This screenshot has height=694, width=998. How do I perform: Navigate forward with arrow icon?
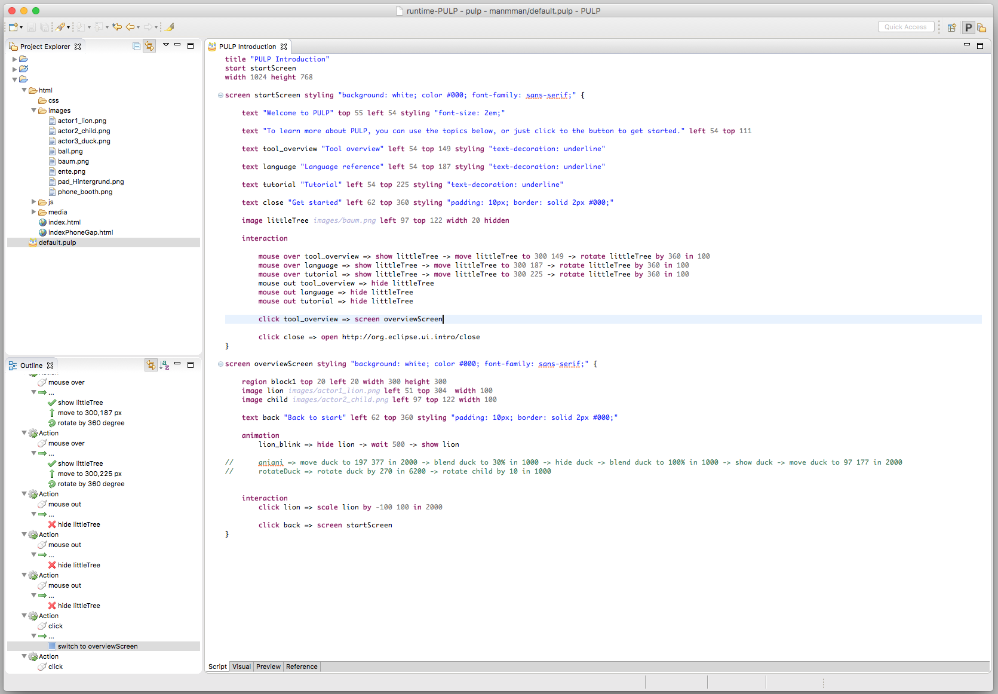coord(148,27)
